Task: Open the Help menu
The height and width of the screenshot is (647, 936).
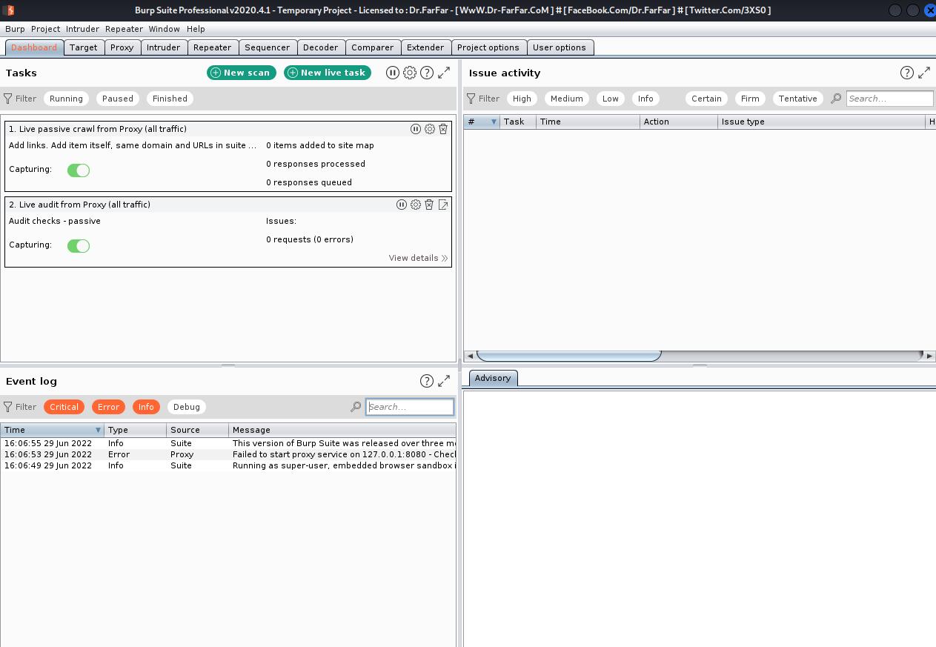Action: coord(196,29)
